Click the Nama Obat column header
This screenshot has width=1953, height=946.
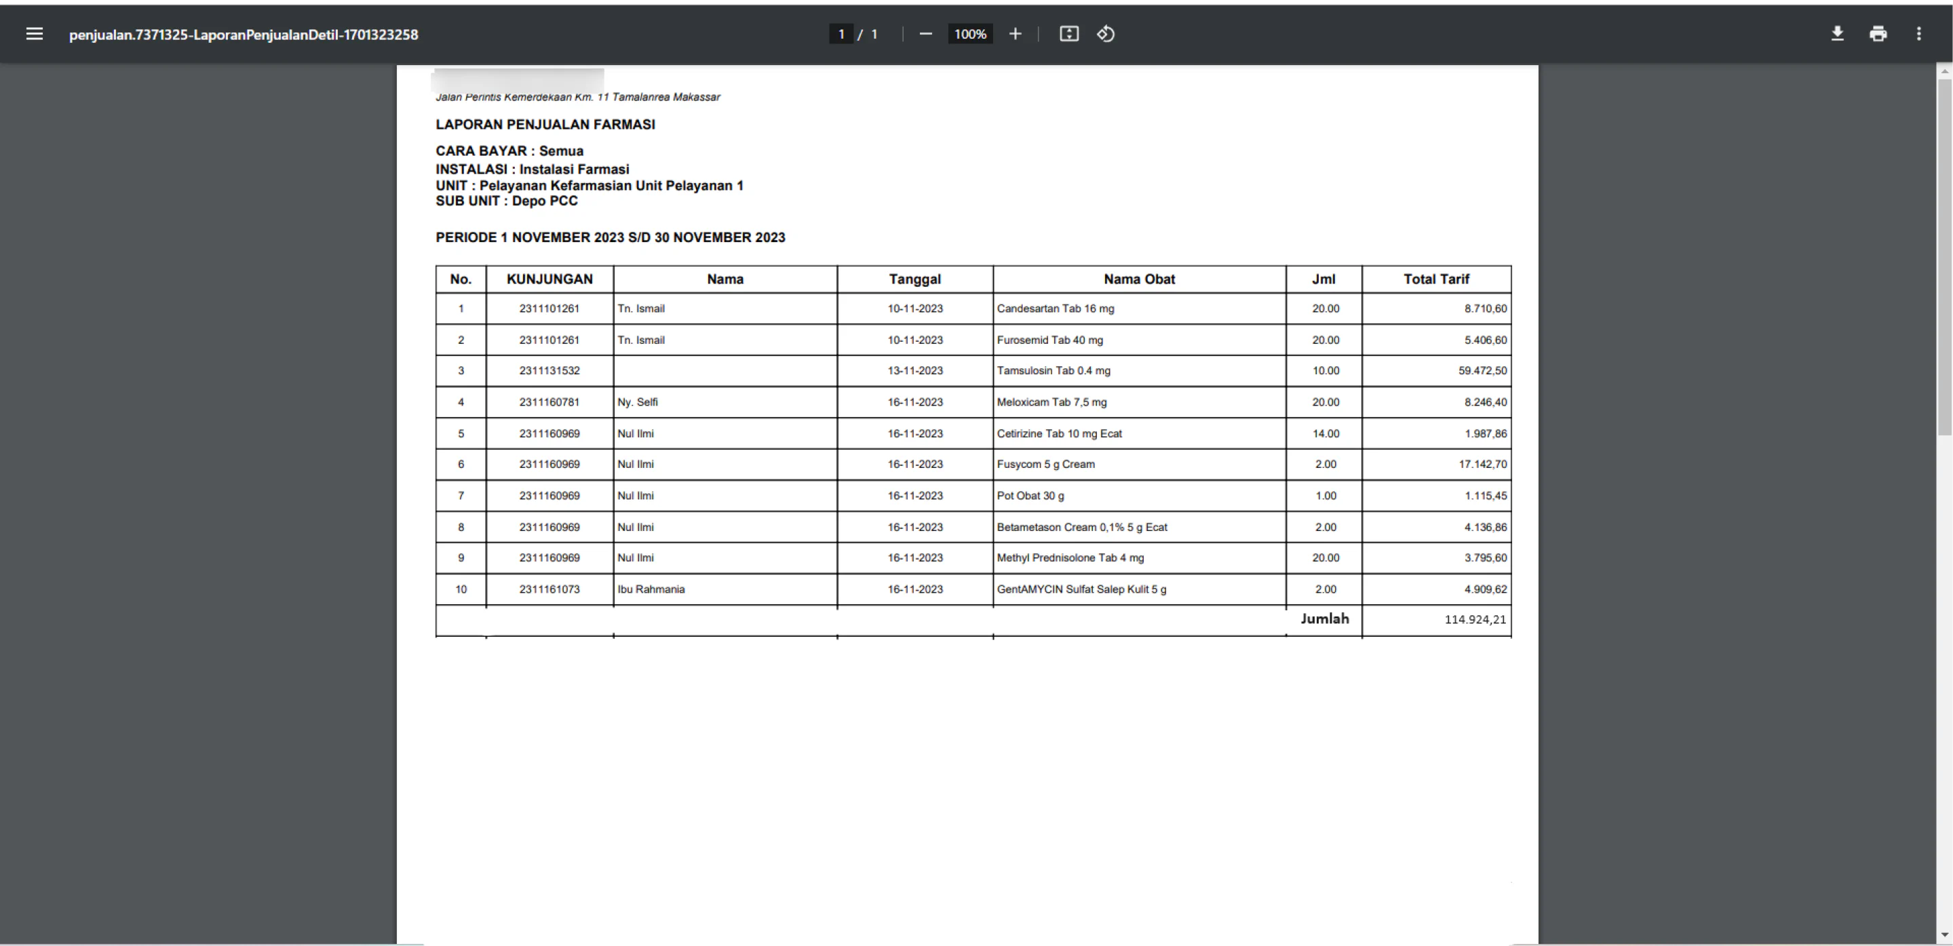(1139, 279)
